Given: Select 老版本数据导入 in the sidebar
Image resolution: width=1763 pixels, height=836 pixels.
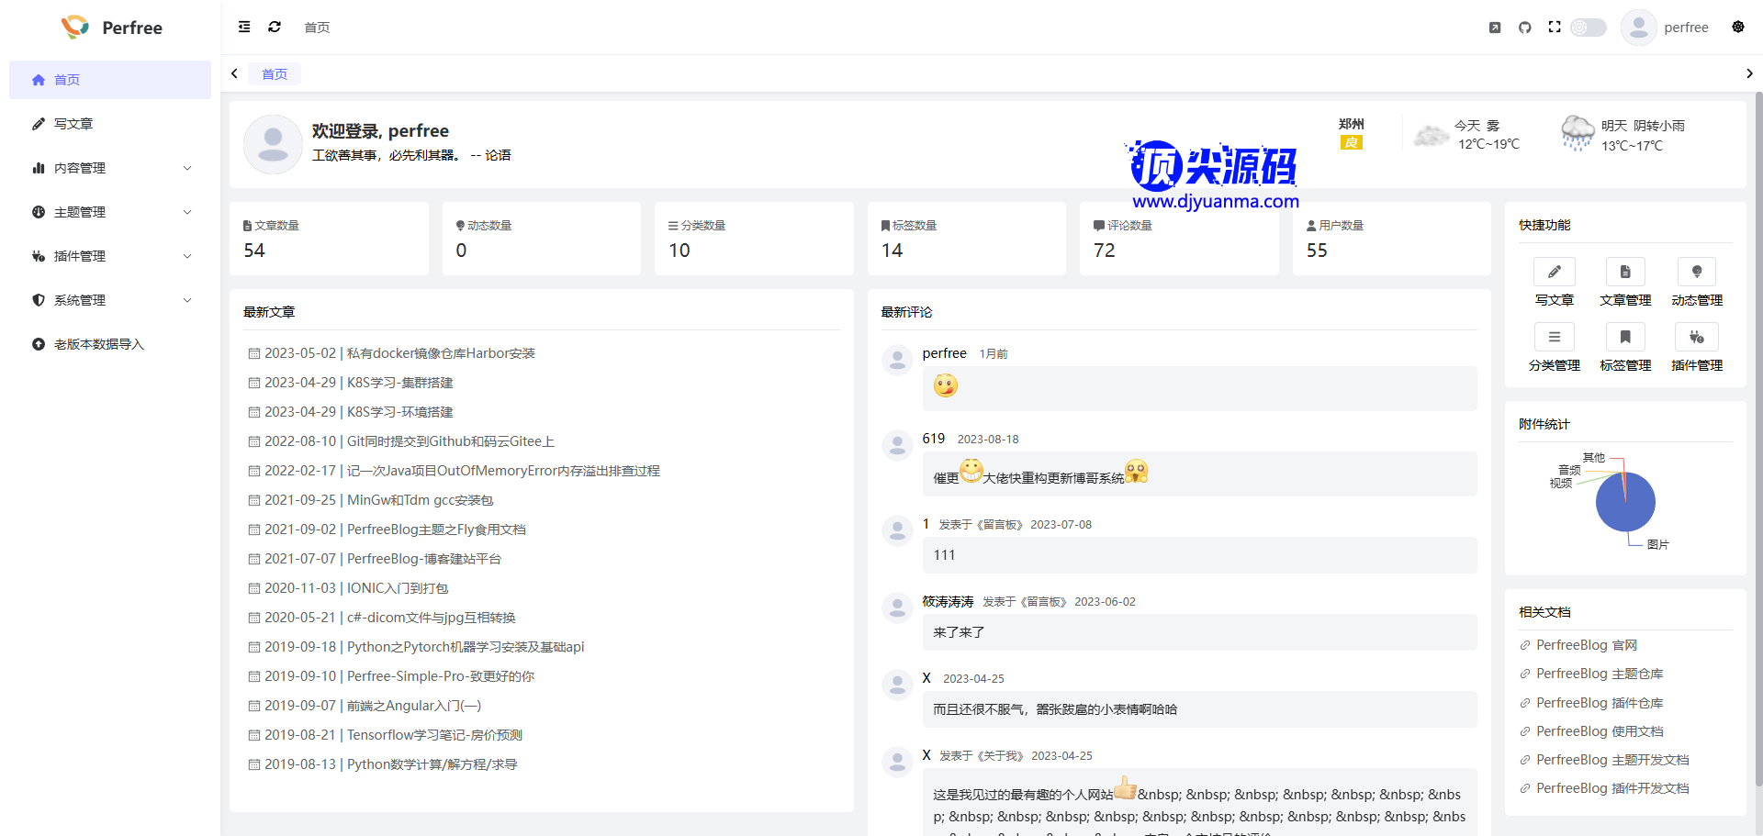Looking at the screenshot, I should 98,344.
